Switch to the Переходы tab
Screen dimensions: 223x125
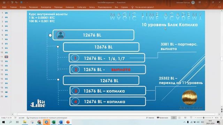coord(58,7)
